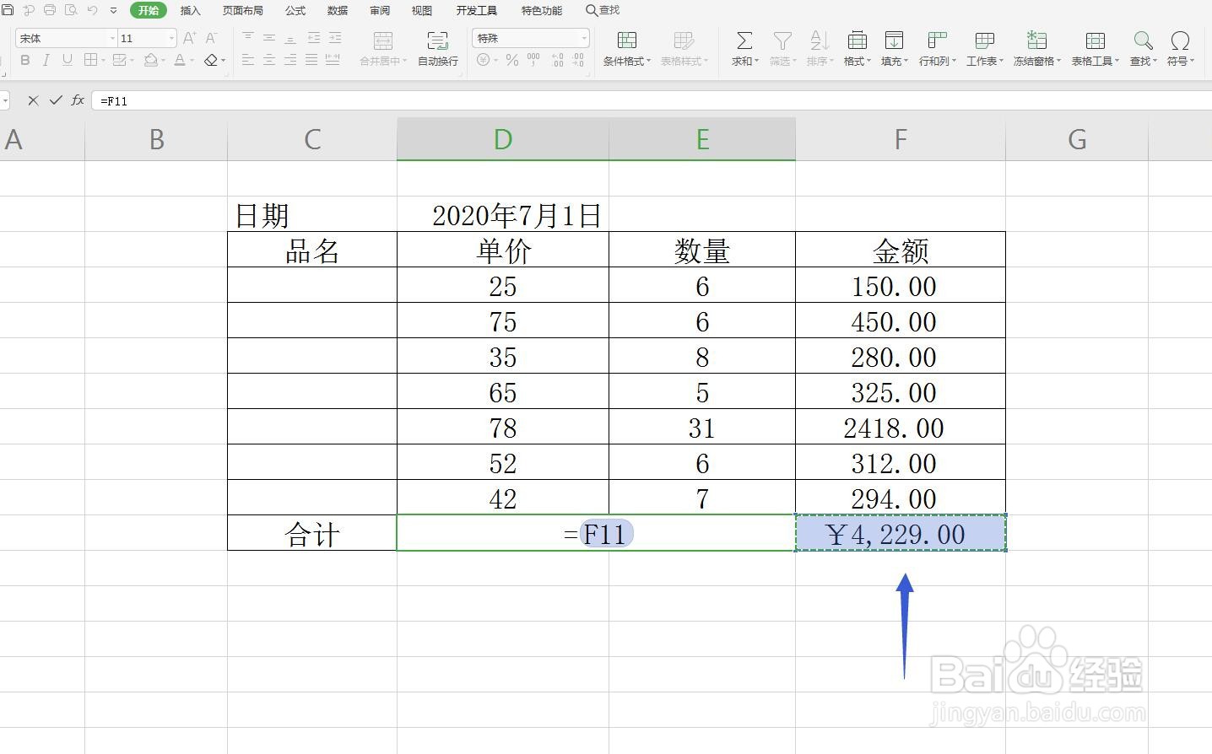Open the 冻结窗格 freeze panes tool

tap(1036, 48)
